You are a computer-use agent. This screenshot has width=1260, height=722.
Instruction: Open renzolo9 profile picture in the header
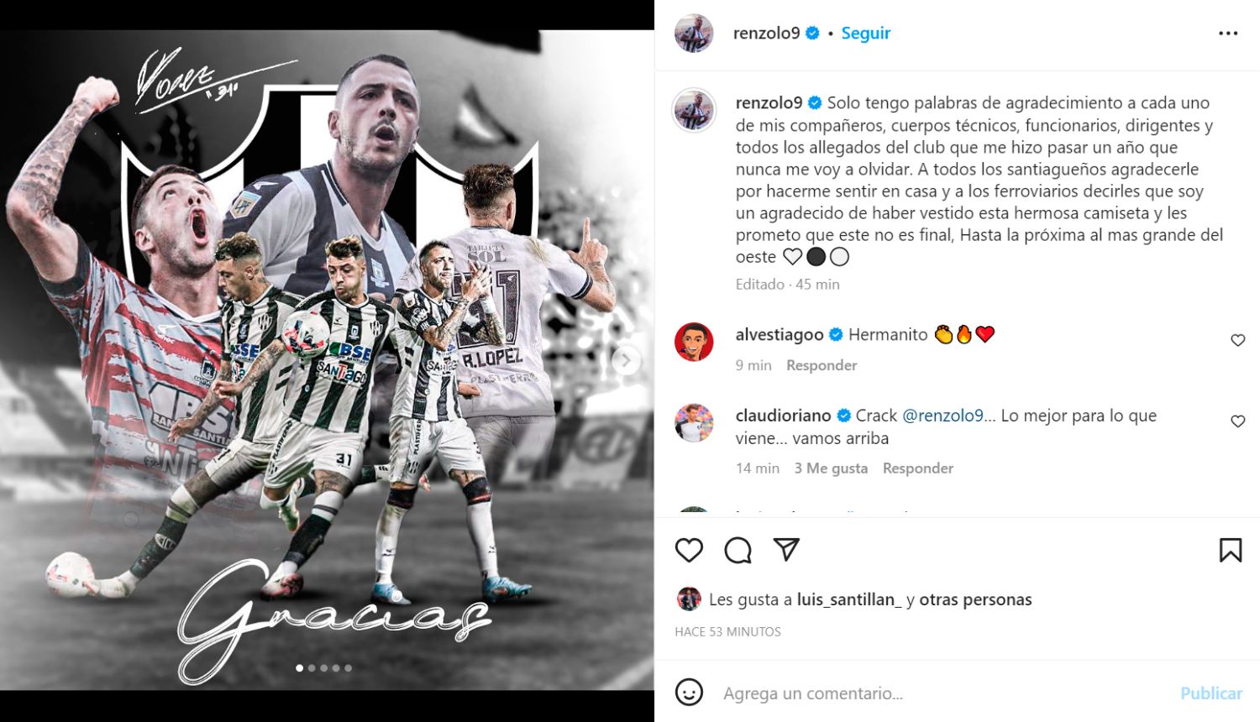tap(694, 34)
